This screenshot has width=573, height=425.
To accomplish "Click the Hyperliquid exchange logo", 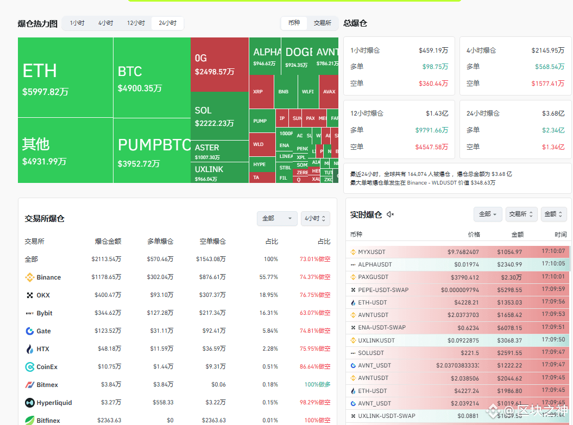I will click(29, 402).
